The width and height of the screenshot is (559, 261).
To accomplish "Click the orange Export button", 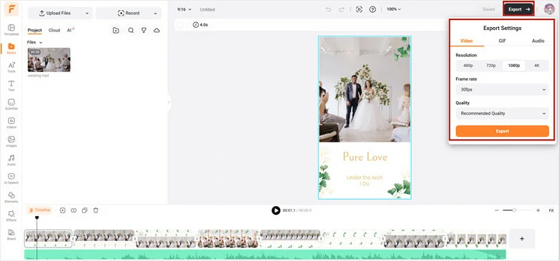I will (503, 130).
